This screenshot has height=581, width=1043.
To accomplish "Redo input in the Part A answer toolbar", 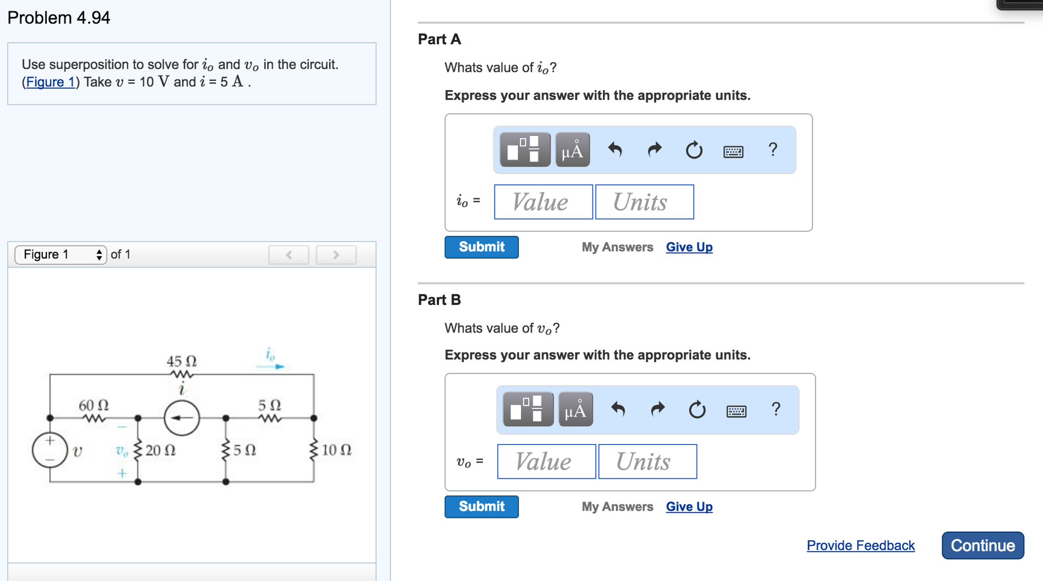I will pyautogui.click(x=654, y=150).
